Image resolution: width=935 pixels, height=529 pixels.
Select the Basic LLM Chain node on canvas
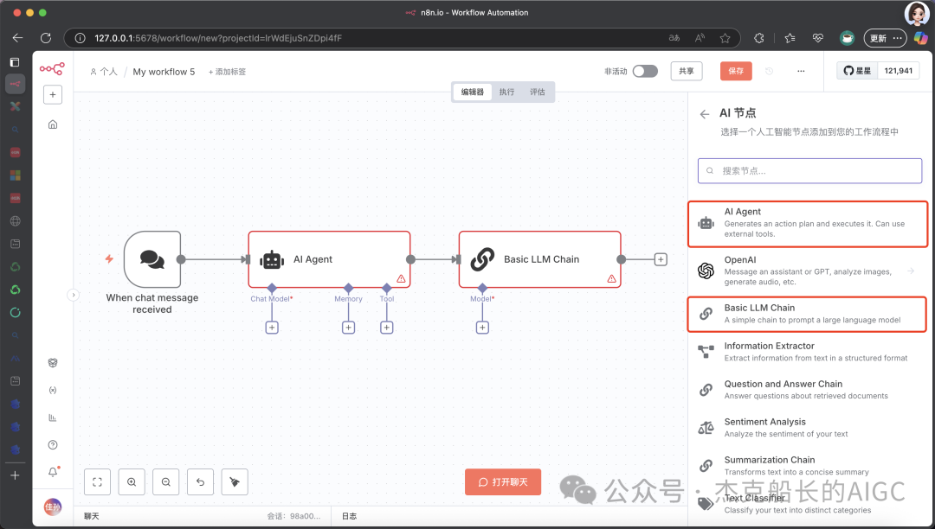tap(539, 259)
